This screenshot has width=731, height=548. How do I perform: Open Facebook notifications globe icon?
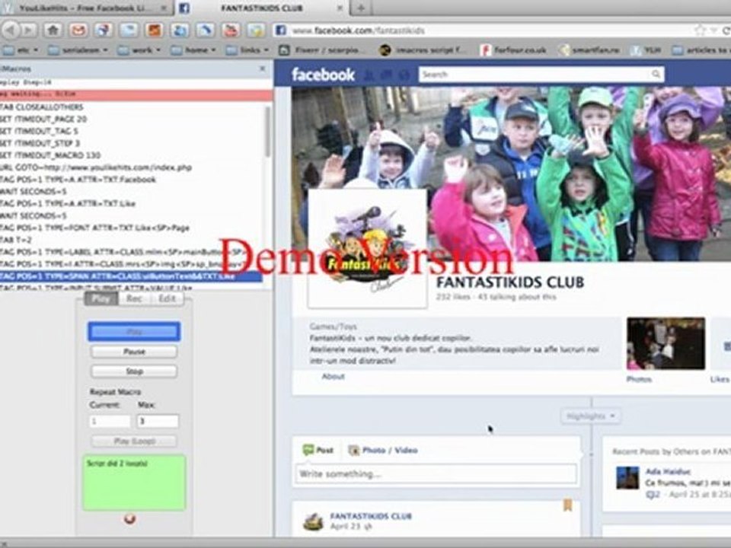(404, 75)
